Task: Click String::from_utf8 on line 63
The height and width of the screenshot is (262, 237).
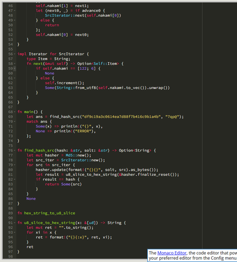Action: tap(76, 88)
